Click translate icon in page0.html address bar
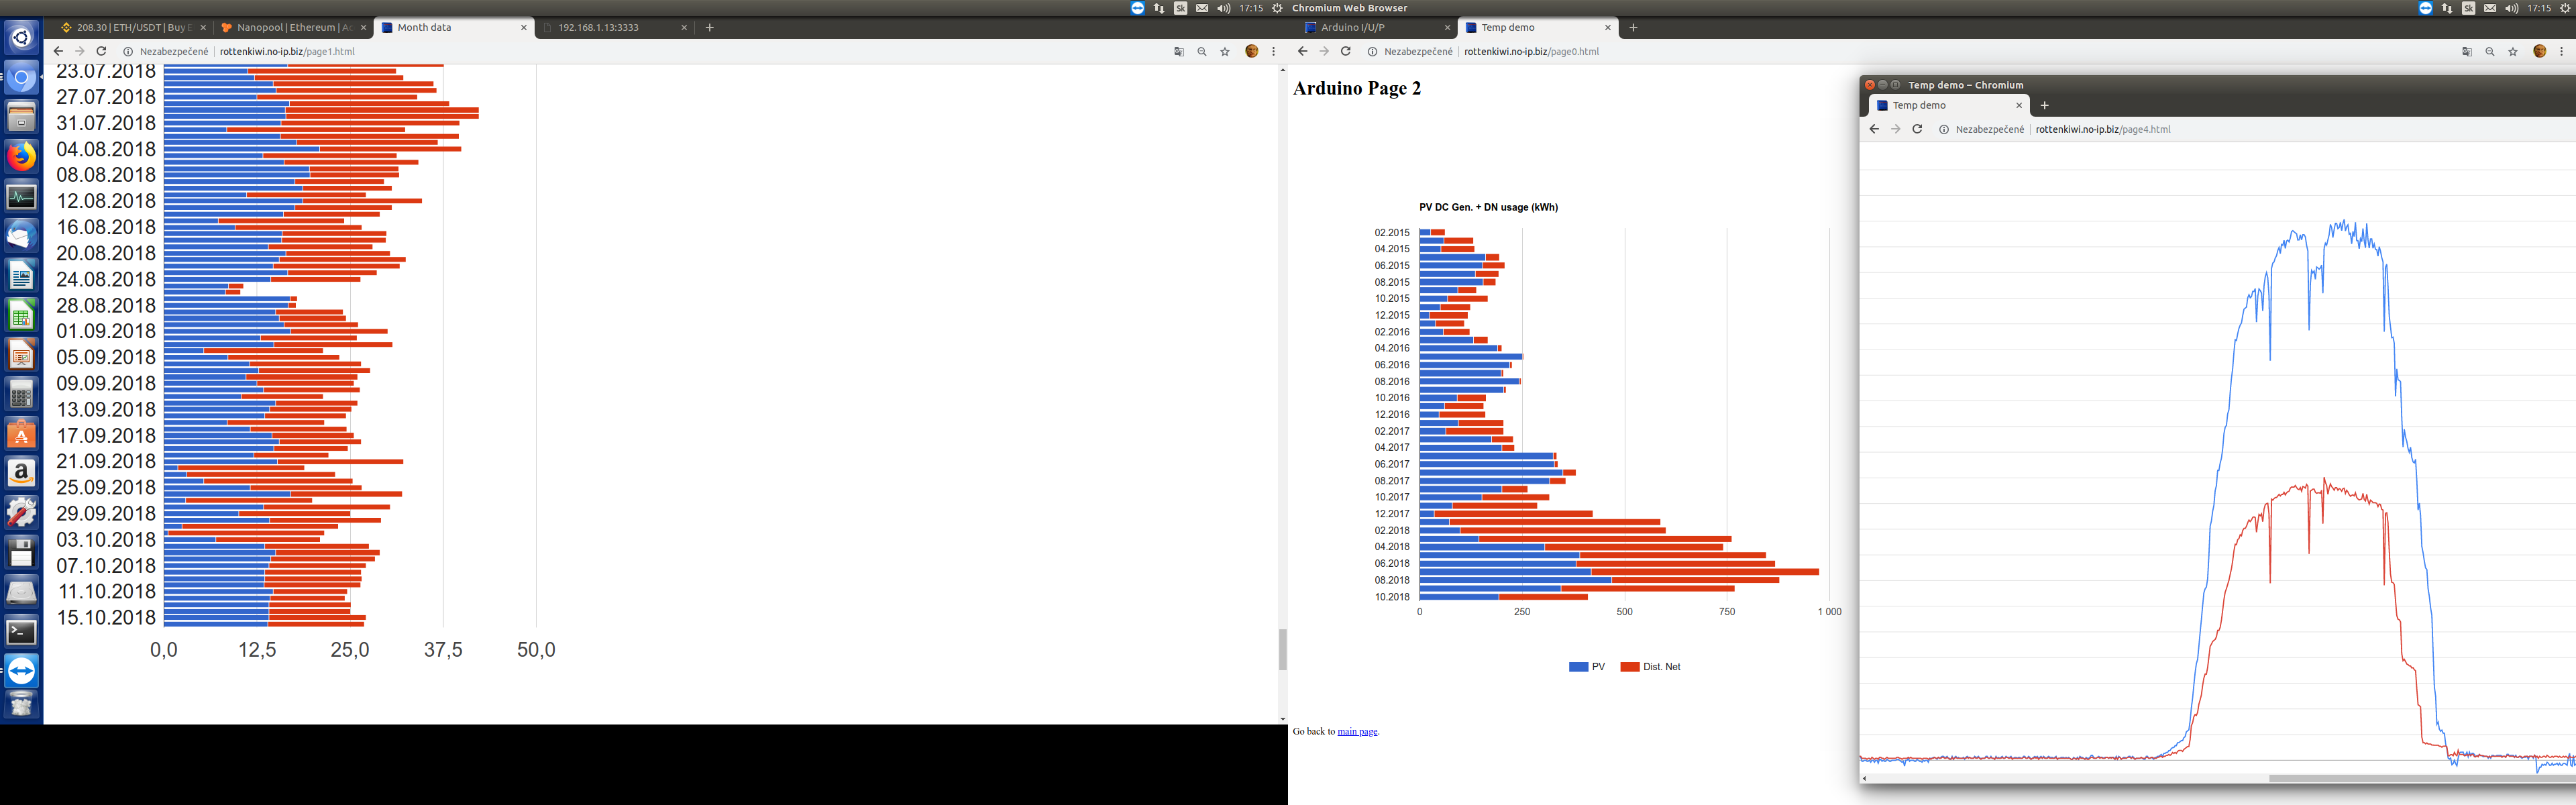 [x=2467, y=51]
